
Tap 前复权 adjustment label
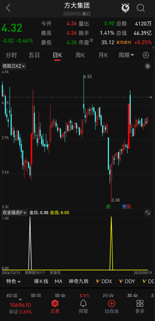pyautogui.click(x=55, y=273)
